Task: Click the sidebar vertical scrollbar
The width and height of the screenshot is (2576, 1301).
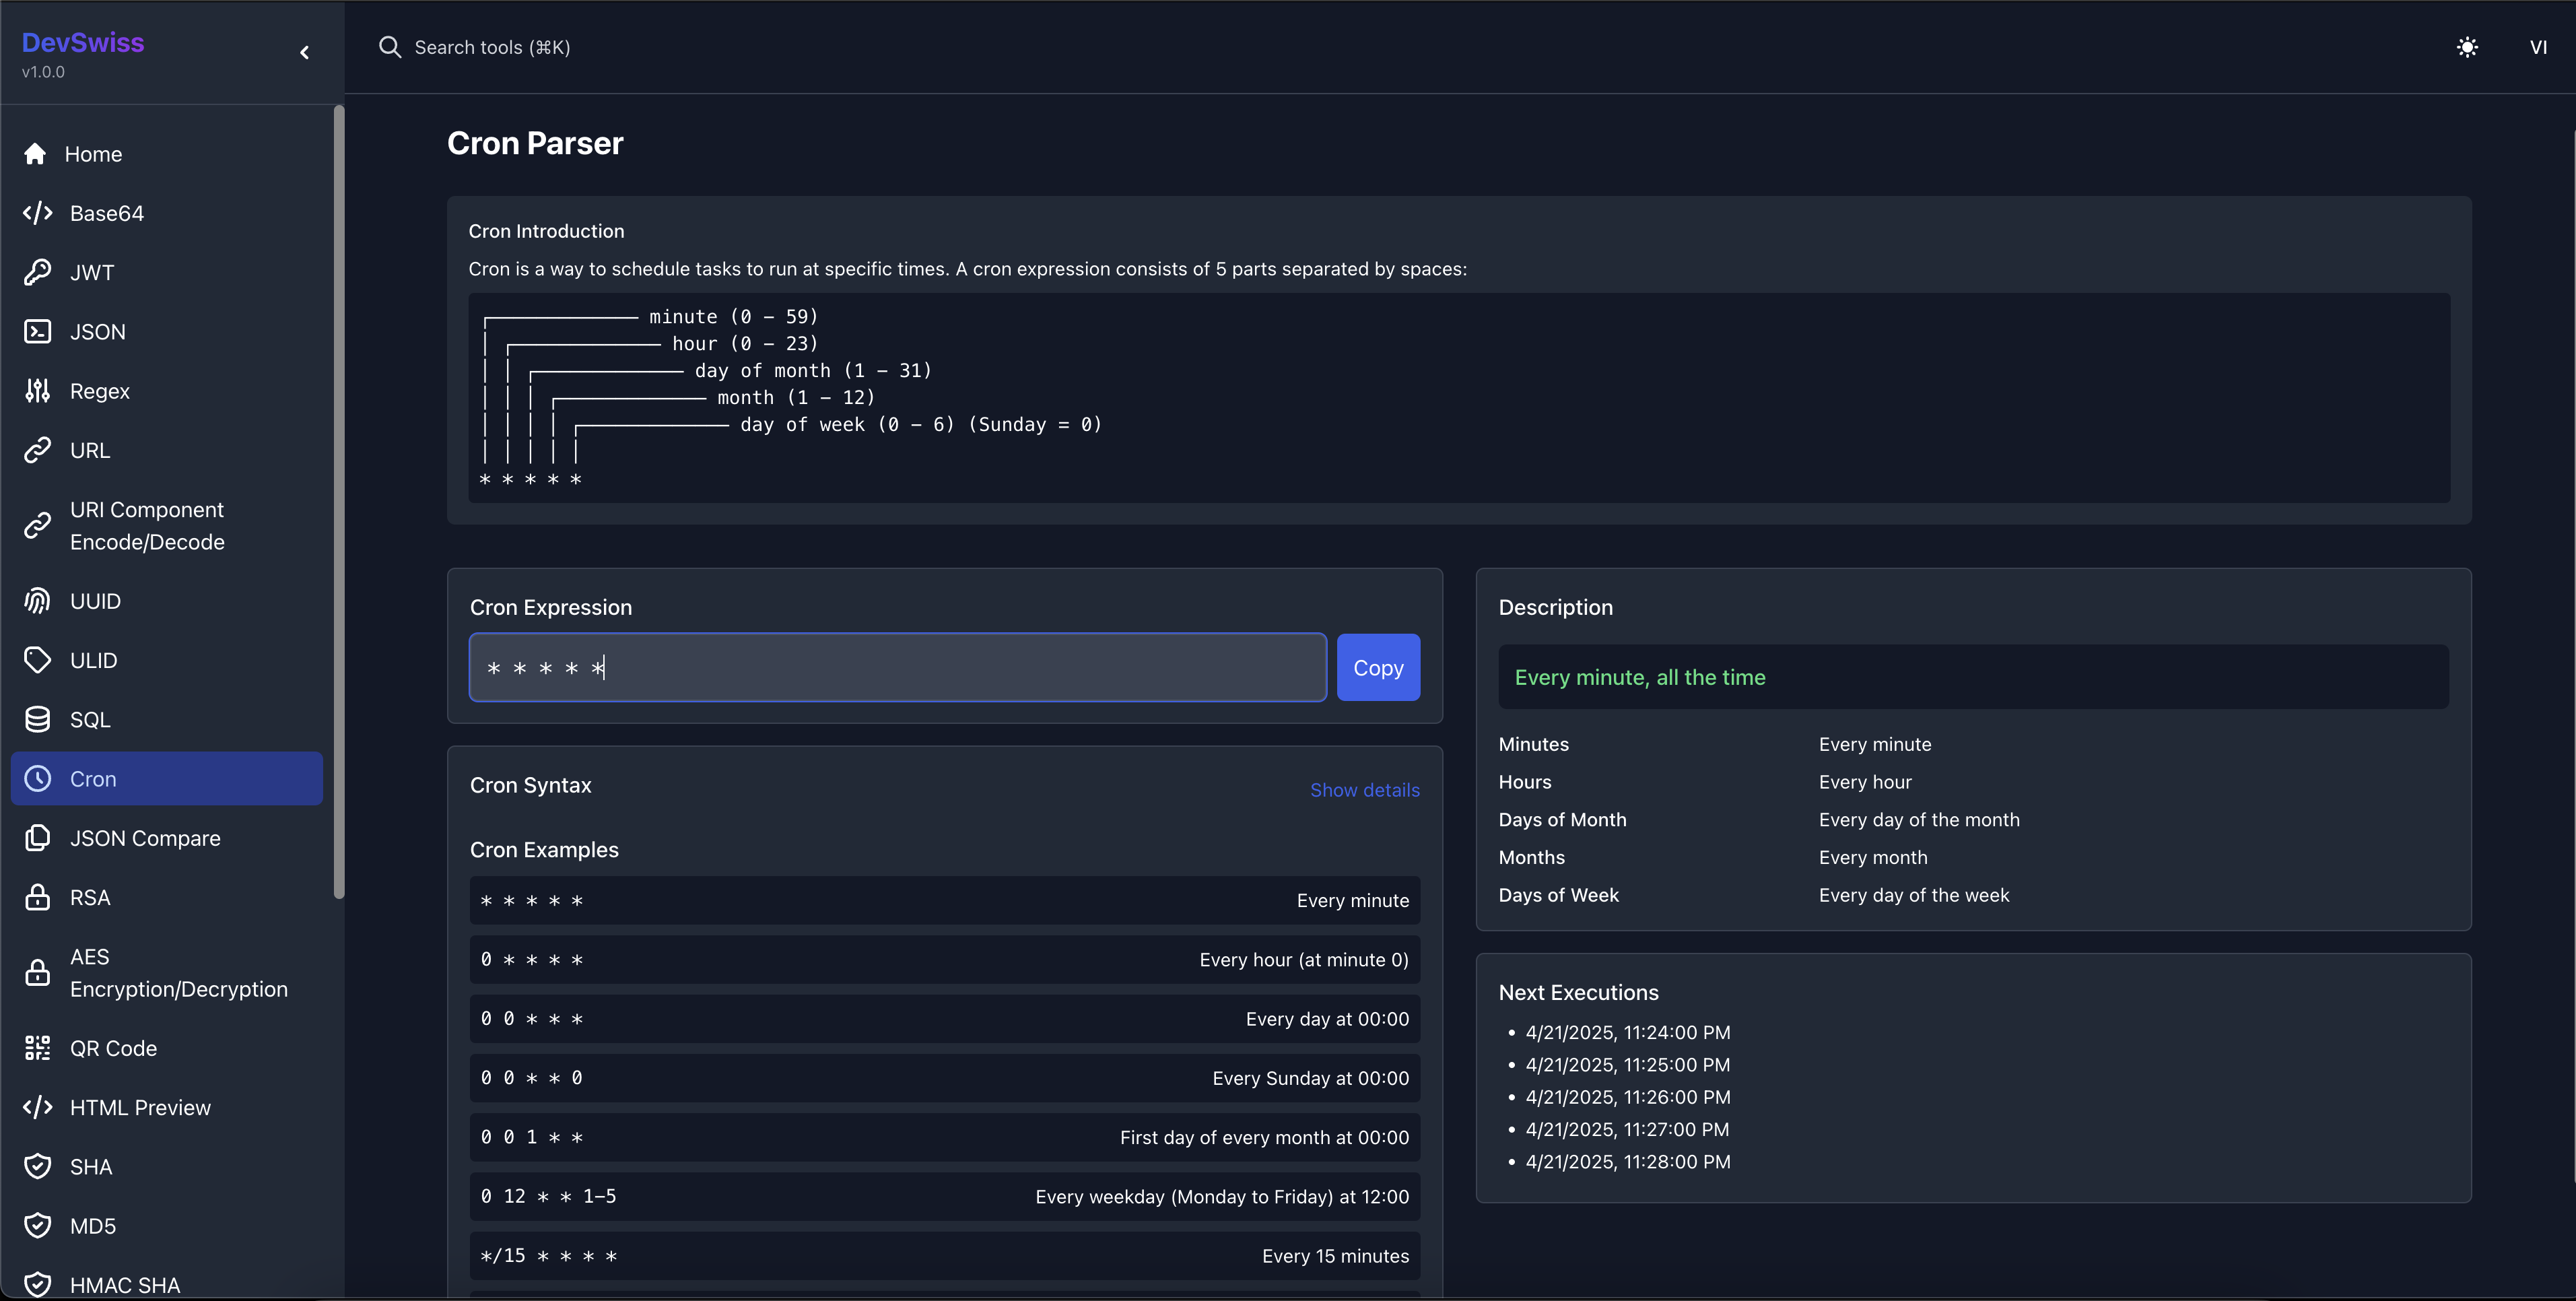Action: tap(338, 502)
